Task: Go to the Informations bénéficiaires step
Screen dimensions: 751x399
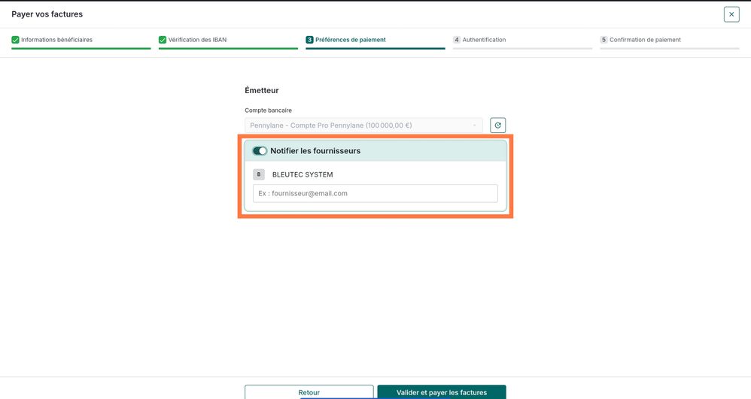Action: (x=56, y=40)
